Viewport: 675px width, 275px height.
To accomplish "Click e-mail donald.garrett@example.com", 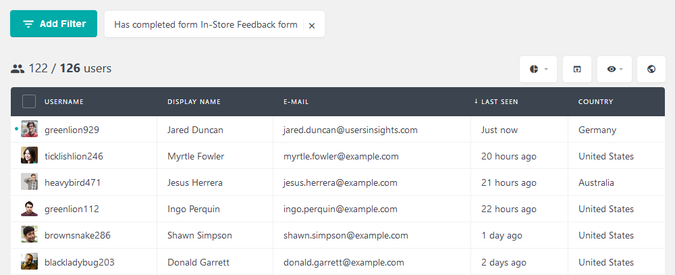I will (344, 262).
